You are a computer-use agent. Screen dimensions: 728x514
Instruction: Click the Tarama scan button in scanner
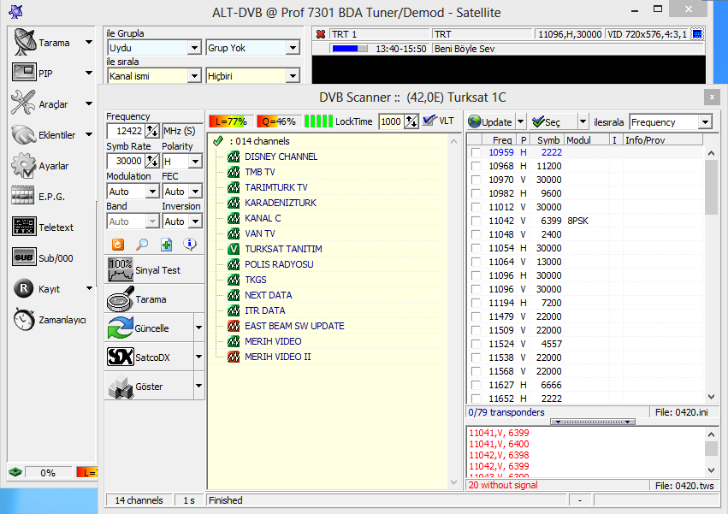coord(154,299)
